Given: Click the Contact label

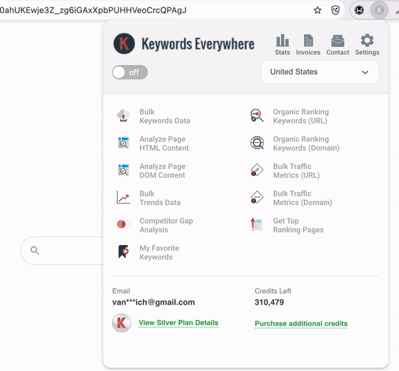Looking at the screenshot, I should (x=338, y=52).
